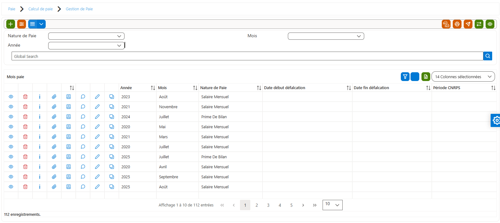The height and width of the screenshot is (223, 500).
Task: View the 2023 Août row with eye icon
Action: pyautogui.click(x=11, y=97)
